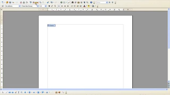170x95 pixels.
Task: Open the 'Per defecte' paragraph style dropdown
Action: coord(19,6)
